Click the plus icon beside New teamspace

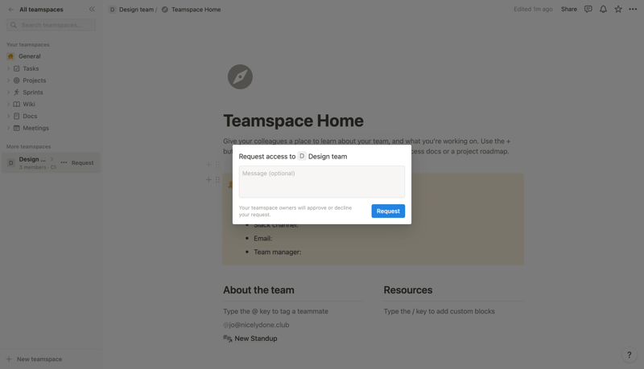tap(9, 359)
